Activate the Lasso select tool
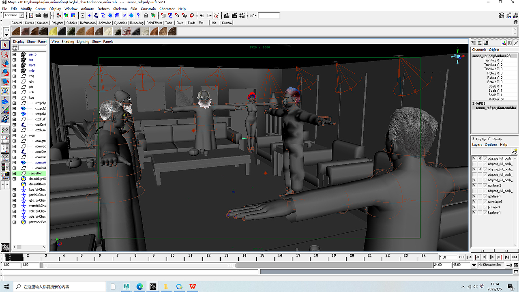 [5, 54]
